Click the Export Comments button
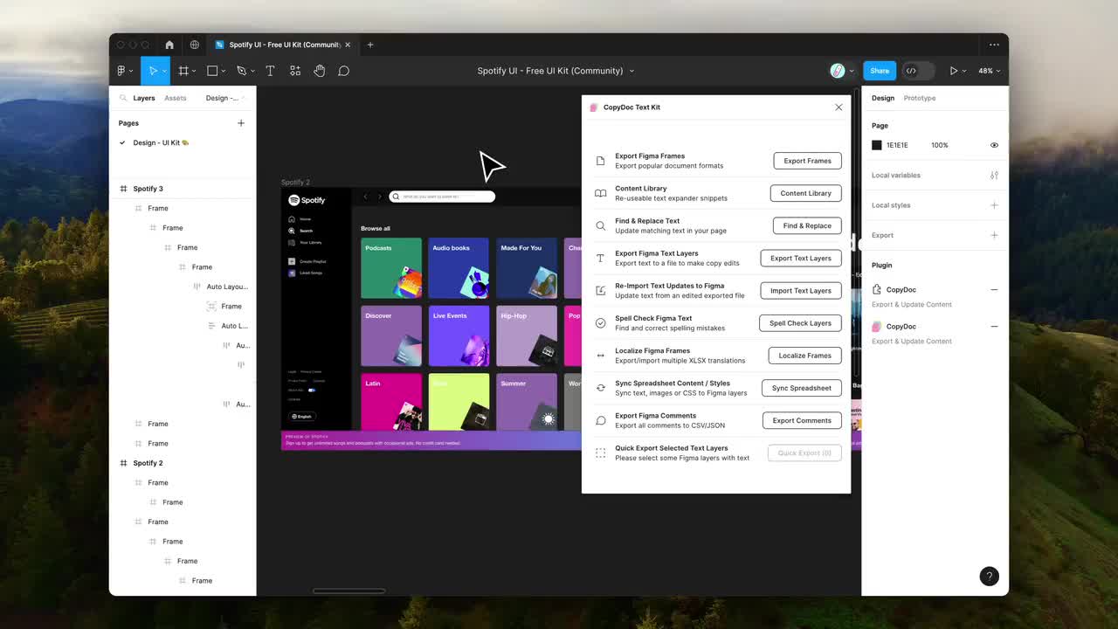Screen dimensions: 1118x629 click(x=802, y=420)
